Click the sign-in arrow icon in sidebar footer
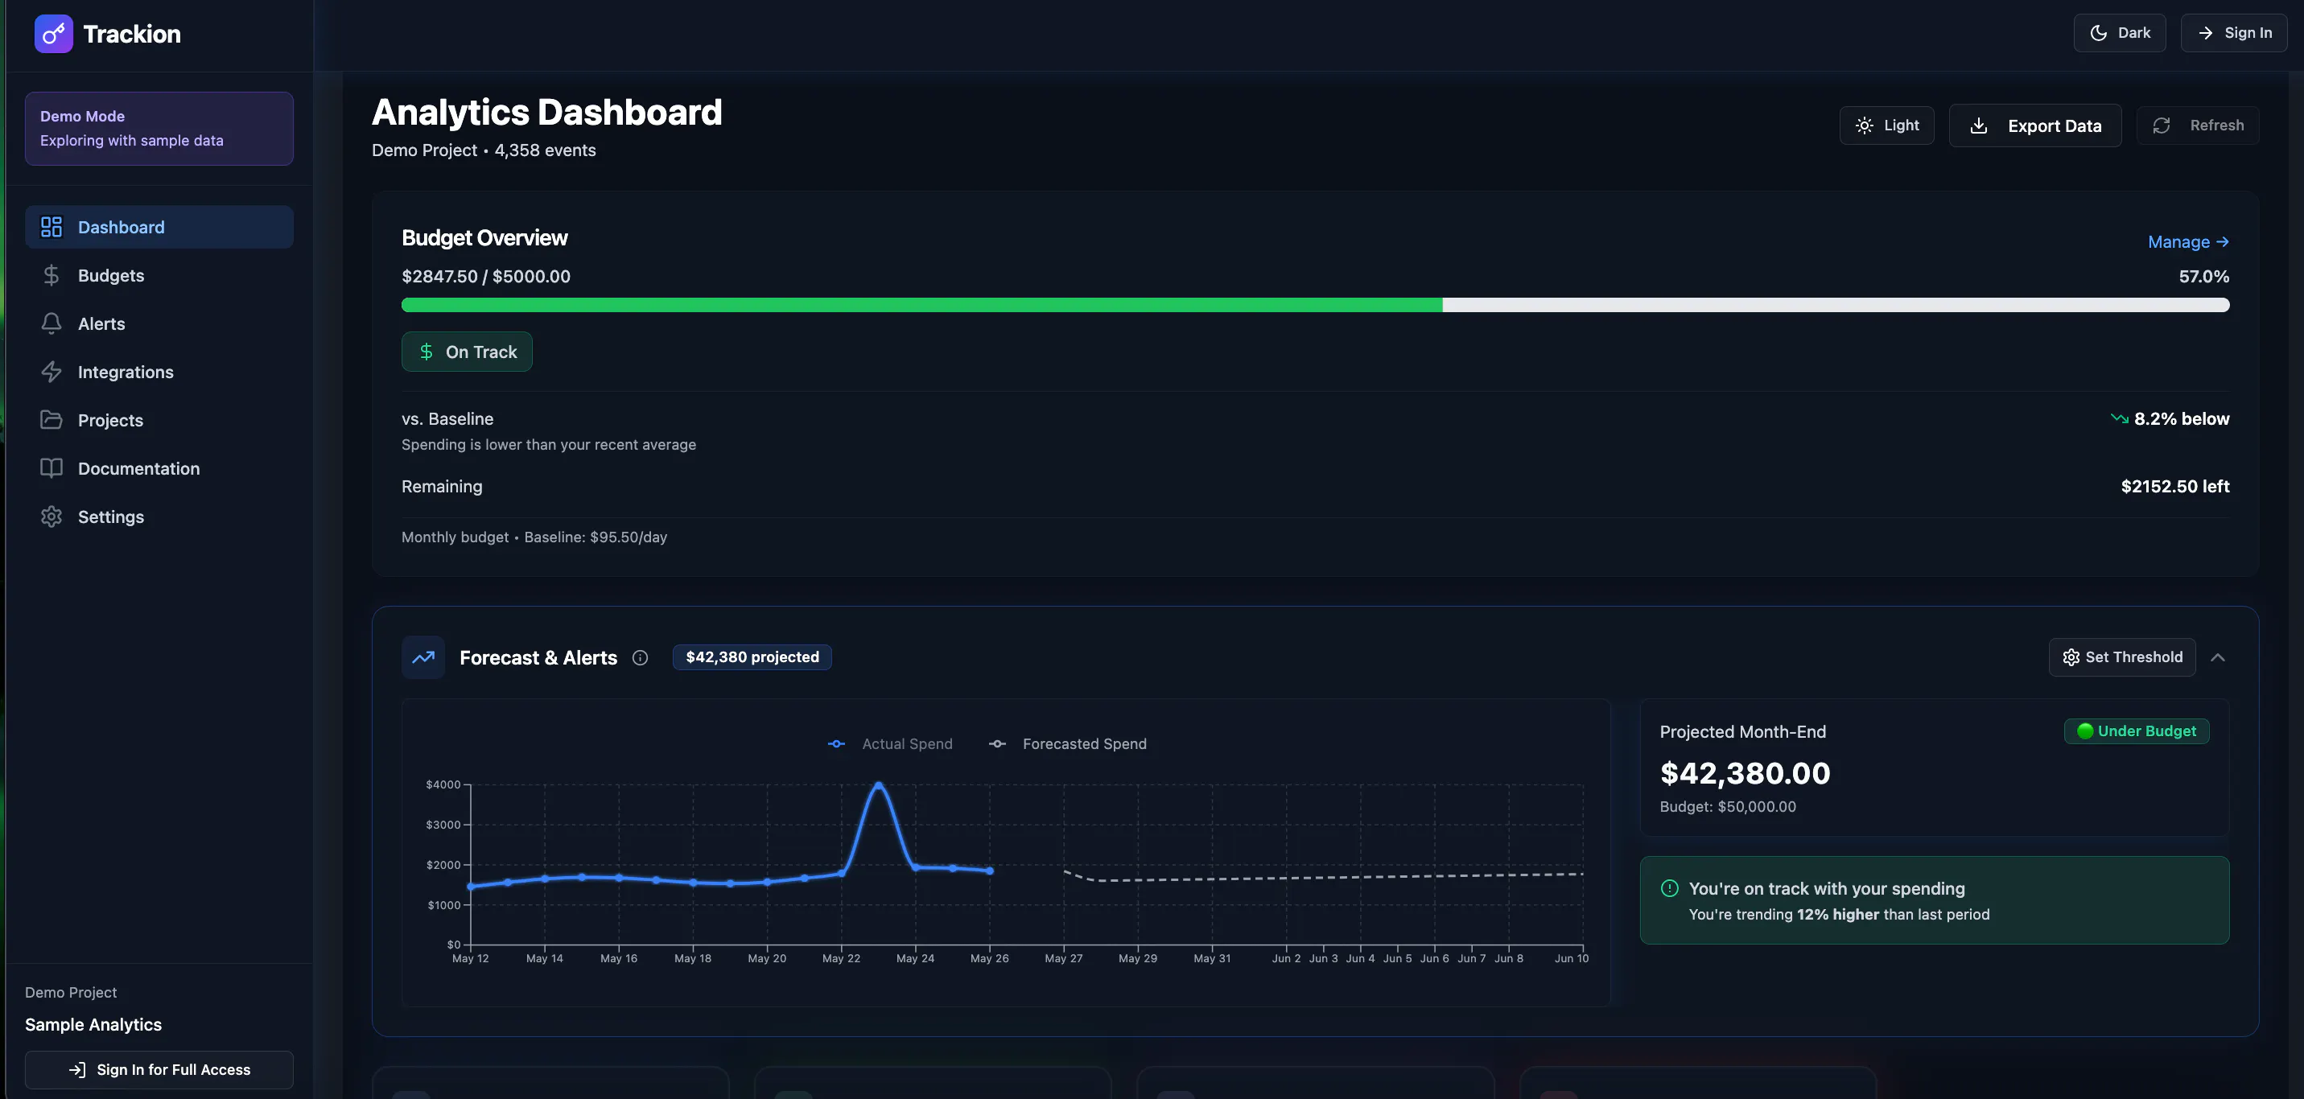 tap(78, 1070)
